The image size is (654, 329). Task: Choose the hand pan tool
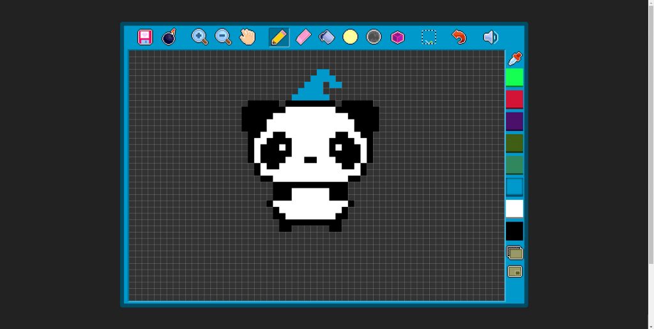pyautogui.click(x=247, y=37)
